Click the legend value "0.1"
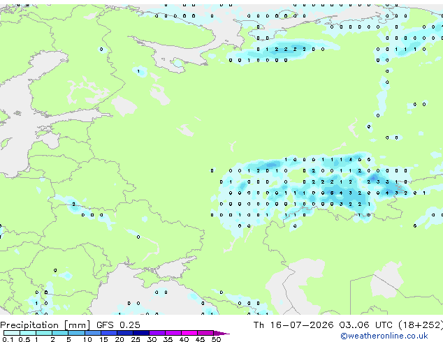This screenshot has height=342, width=443. [8, 339]
